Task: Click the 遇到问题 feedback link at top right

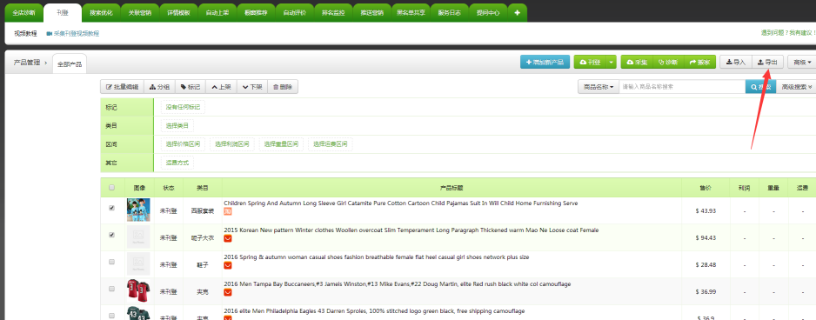Action: (788, 33)
